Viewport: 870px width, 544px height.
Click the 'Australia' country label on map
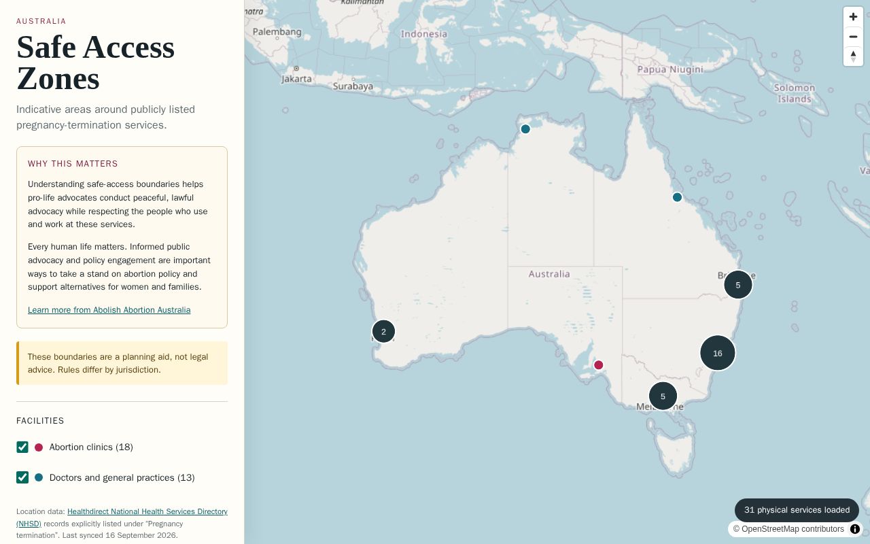549,274
